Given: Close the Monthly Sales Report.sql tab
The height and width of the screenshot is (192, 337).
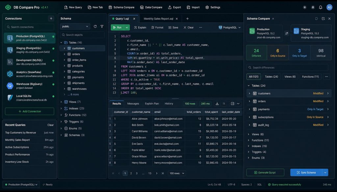Looking at the screenshot, I should 177,19.
